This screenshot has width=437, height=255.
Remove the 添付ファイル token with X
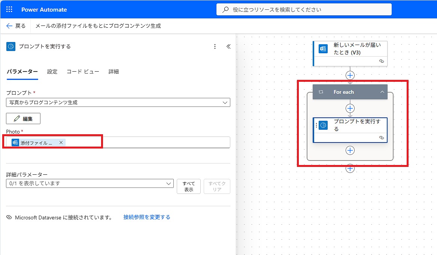[x=61, y=142]
